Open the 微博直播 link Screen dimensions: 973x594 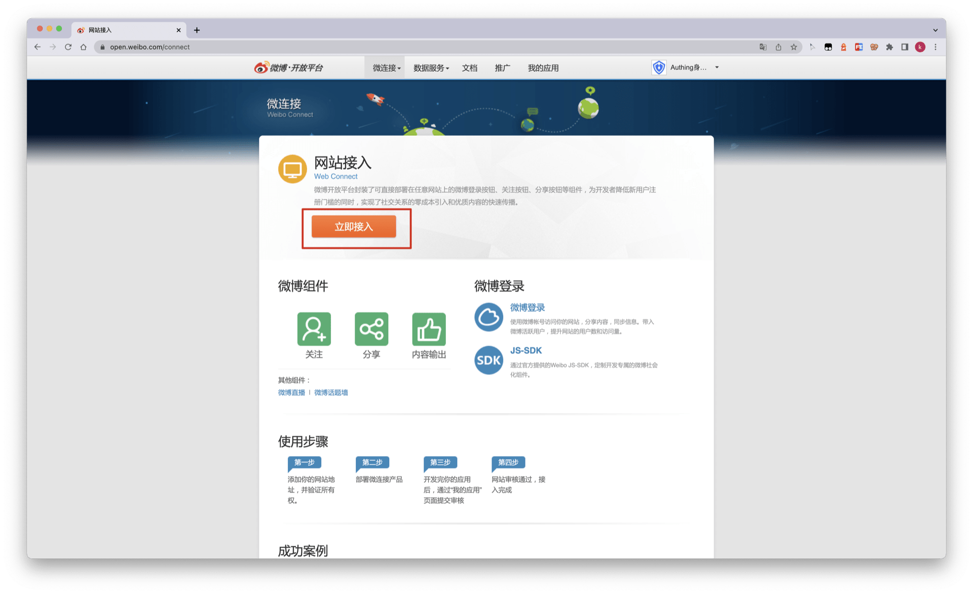[291, 393]
